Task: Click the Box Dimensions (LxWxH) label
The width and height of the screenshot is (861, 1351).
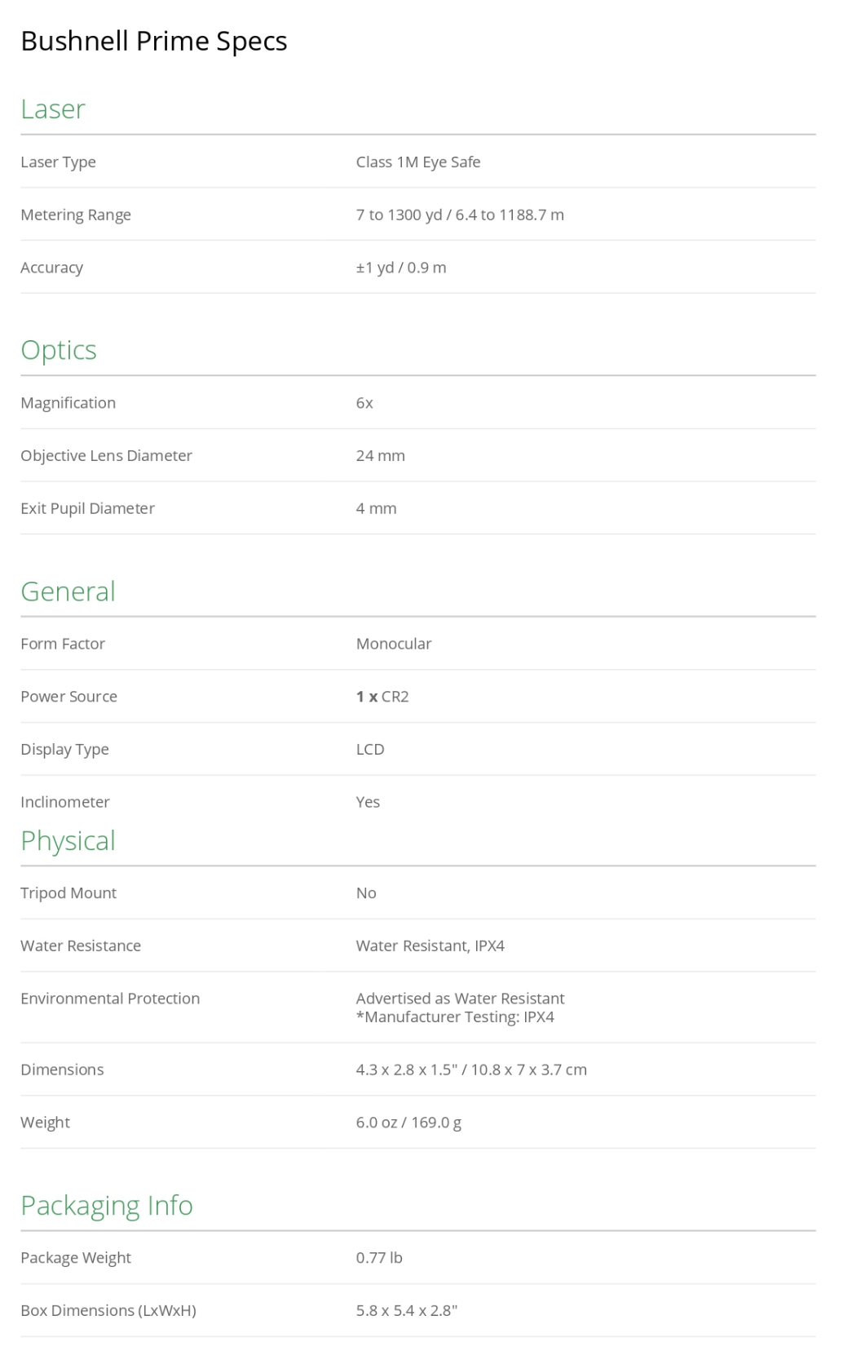Action: [x=108, y=1310]
